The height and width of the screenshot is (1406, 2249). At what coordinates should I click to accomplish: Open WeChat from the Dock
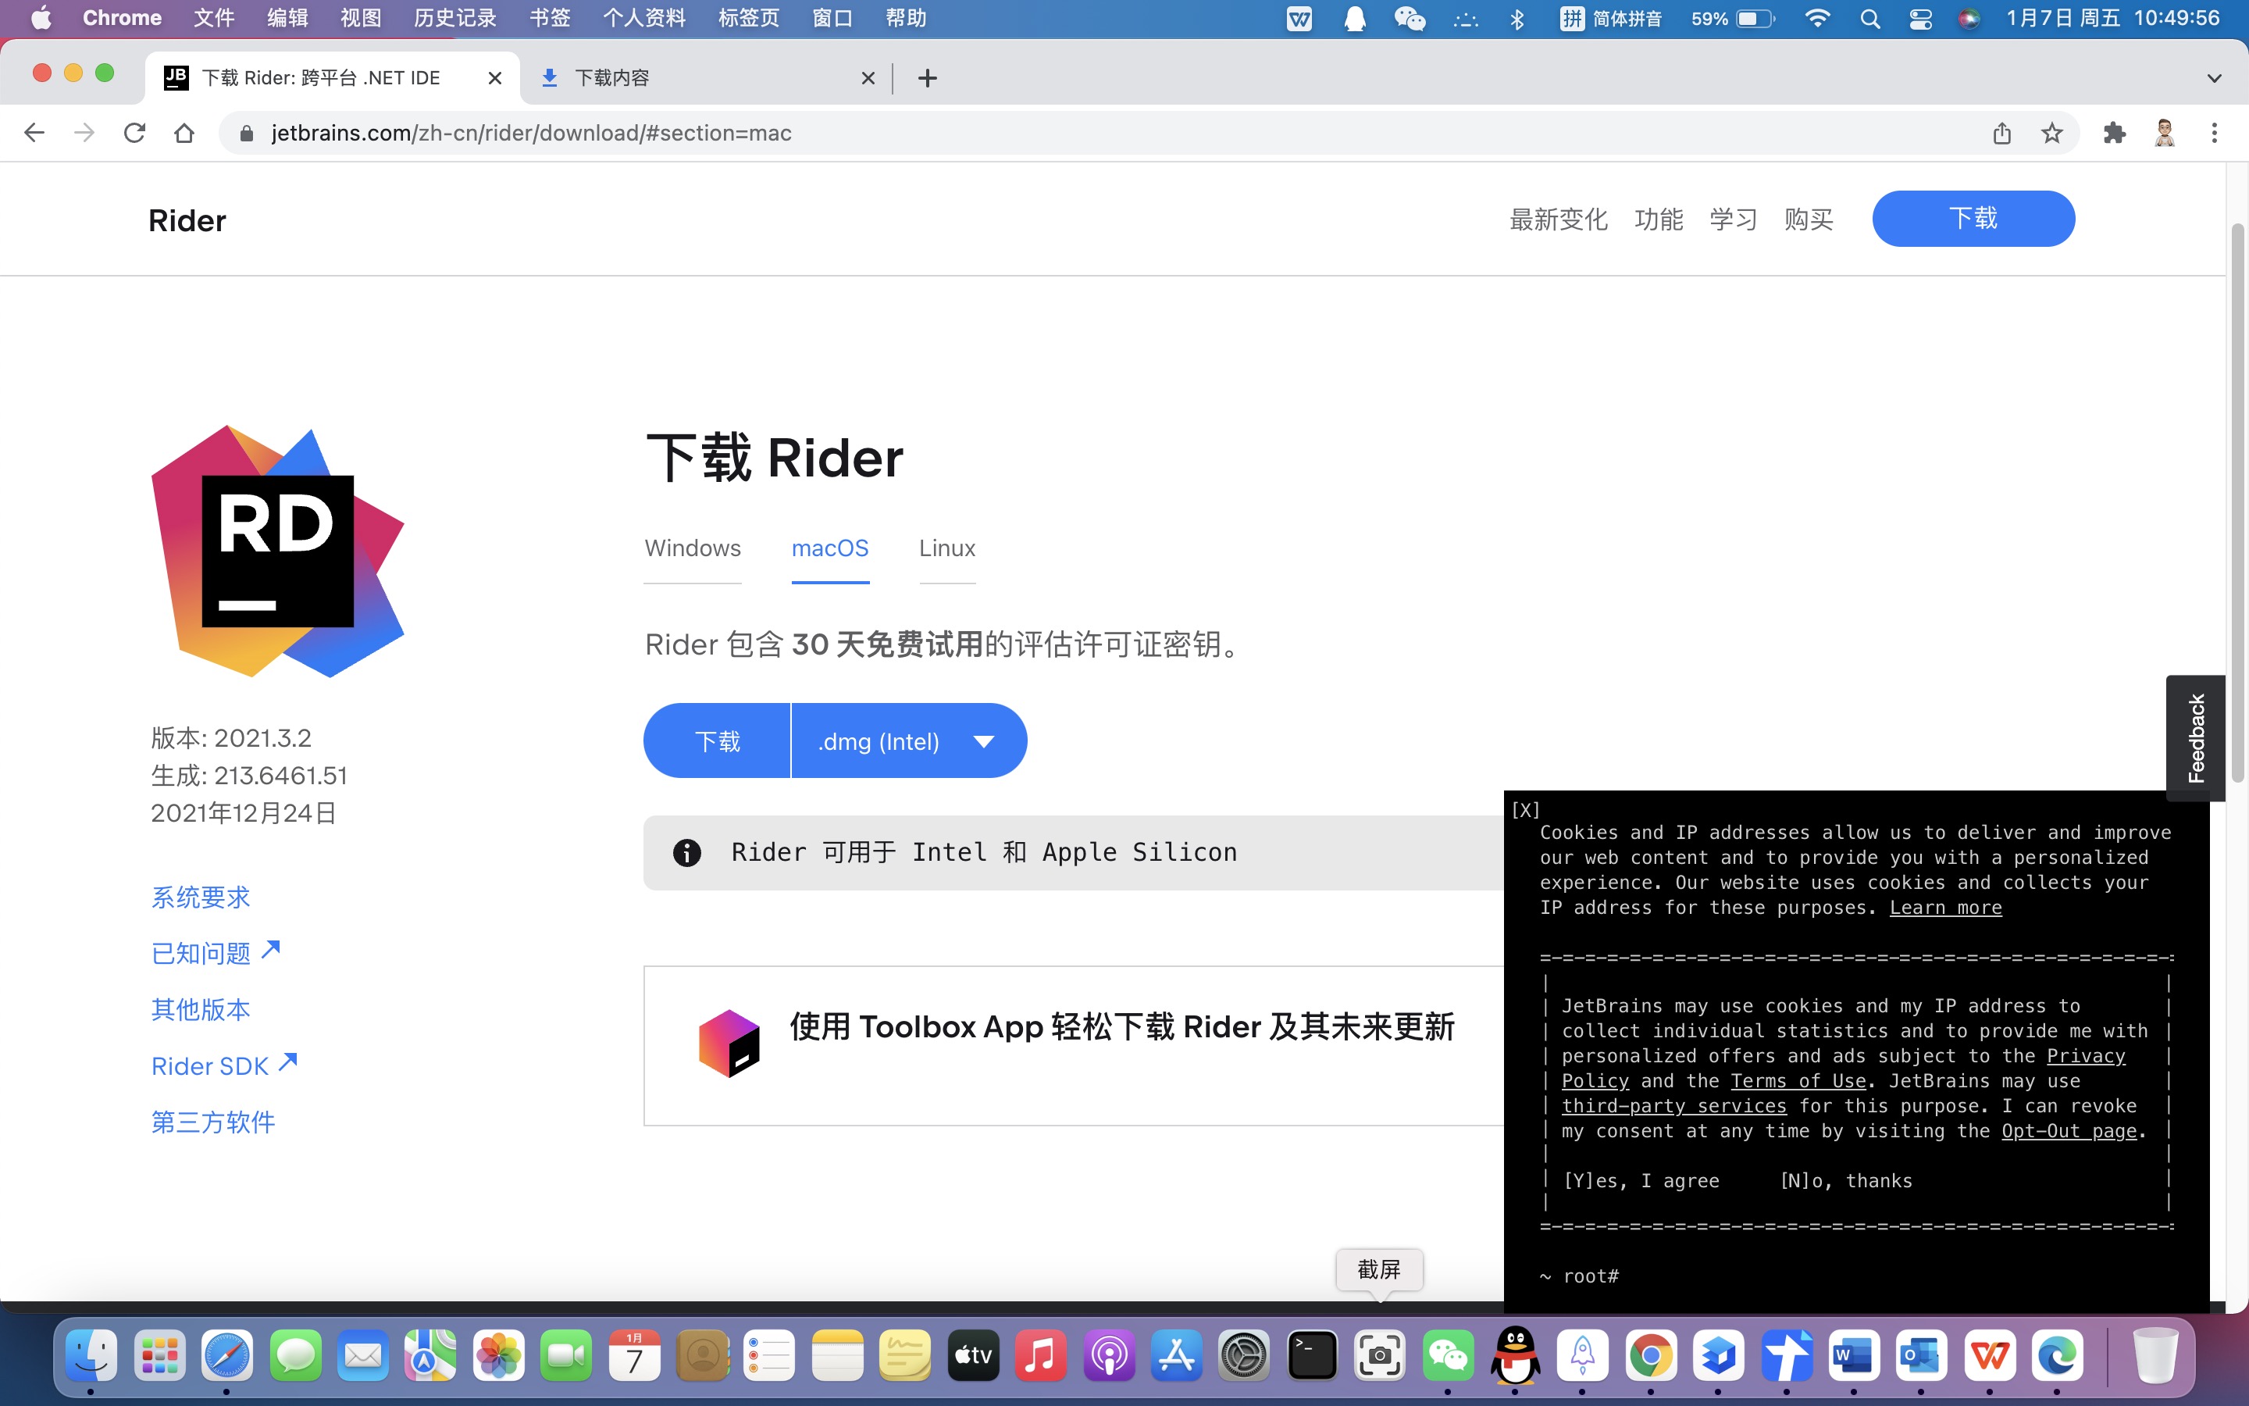coord(1447,1356)
